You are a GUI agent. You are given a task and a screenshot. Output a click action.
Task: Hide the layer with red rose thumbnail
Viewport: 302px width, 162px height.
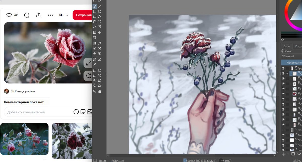[x=283, y=94]
